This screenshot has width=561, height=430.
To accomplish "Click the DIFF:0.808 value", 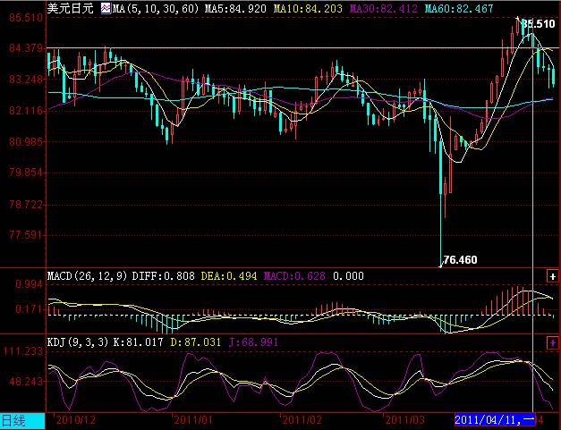I will pyautogui.click(x=164, y=276).
